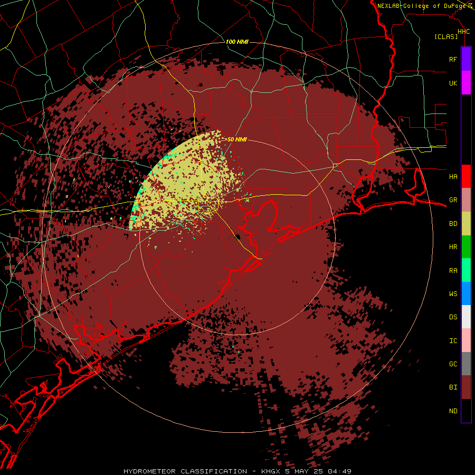Click the DS white legend swatch
Image resolution: width=475 pixels, height=475 pixels.
pyautogui.click(x=466, y=317)
